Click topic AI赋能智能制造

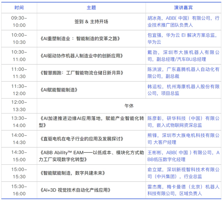click(59, 90)
